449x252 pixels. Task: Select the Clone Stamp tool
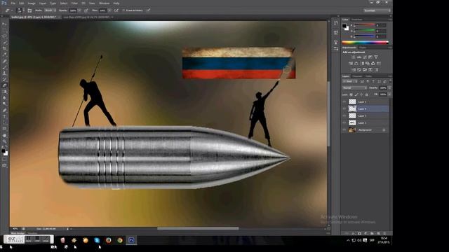coord(4,73)
